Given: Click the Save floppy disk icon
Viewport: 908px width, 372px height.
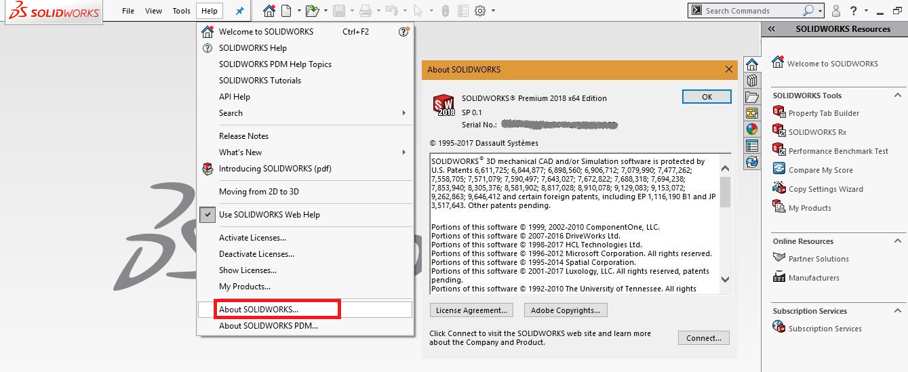Looking at the screenshot, I should point(339,11).
